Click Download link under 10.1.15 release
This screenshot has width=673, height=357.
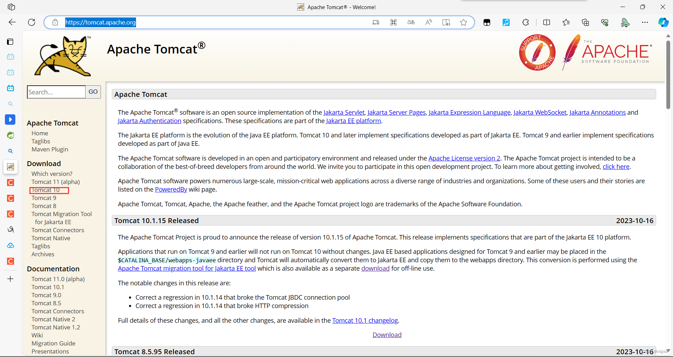(387, 335)
